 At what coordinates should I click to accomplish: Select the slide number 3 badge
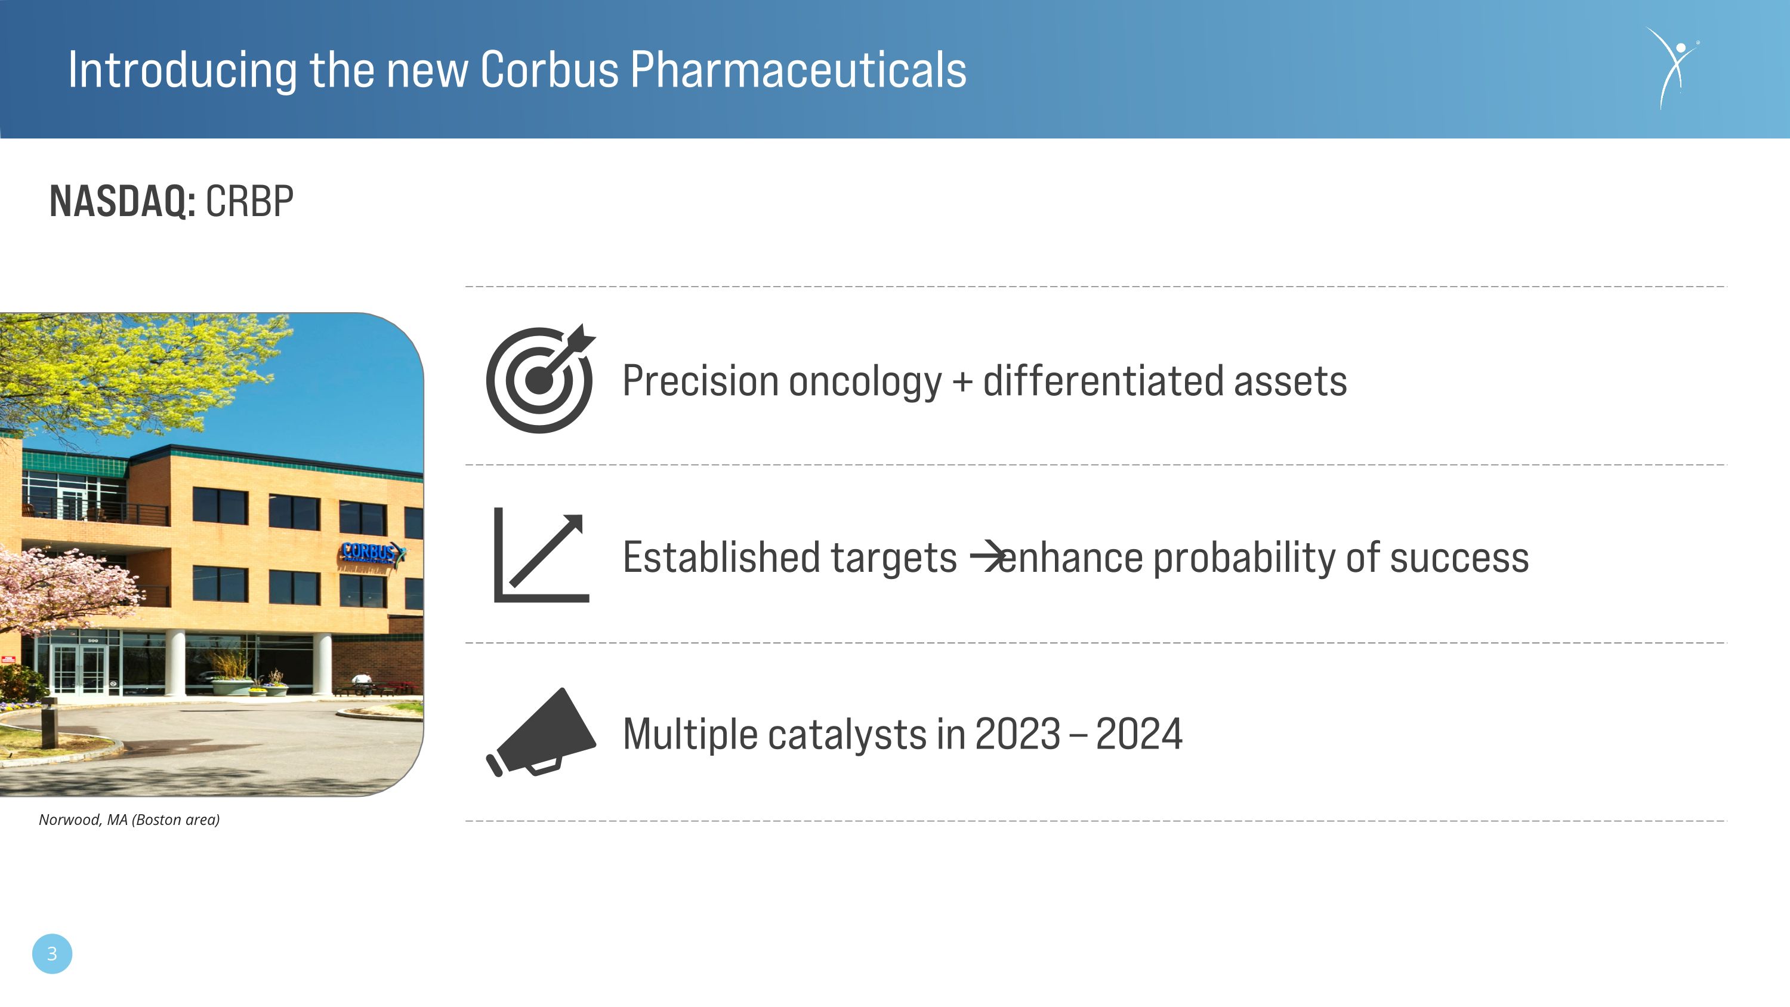pos(52,953)
